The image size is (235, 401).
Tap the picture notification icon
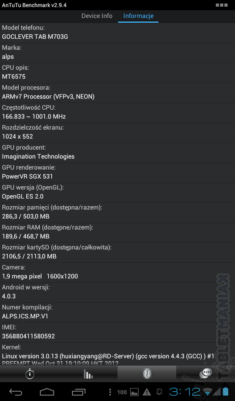134,392
